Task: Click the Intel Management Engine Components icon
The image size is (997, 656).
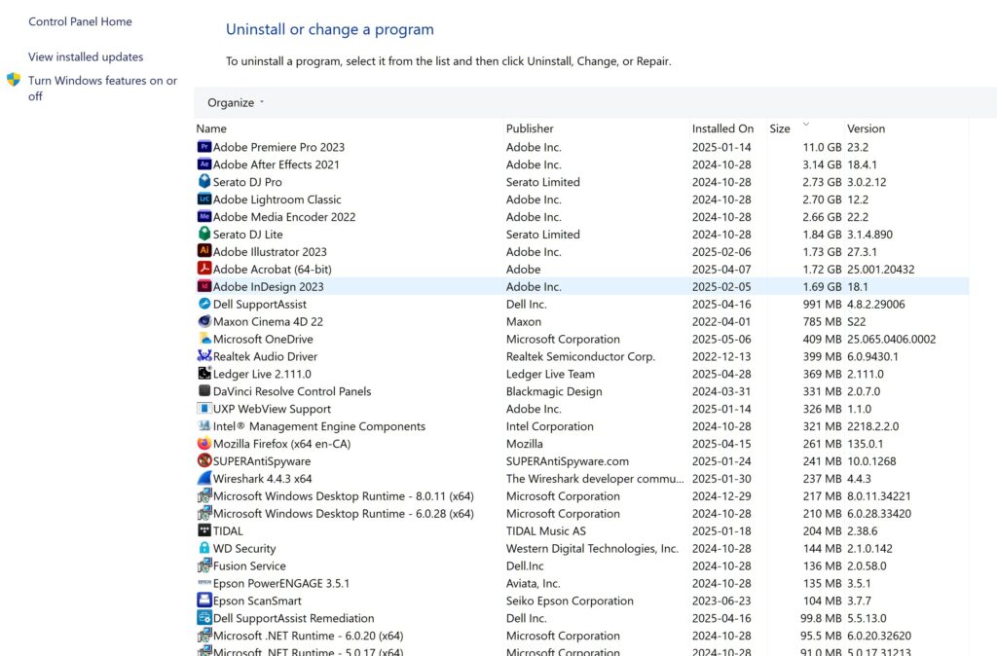Action: 204,426
